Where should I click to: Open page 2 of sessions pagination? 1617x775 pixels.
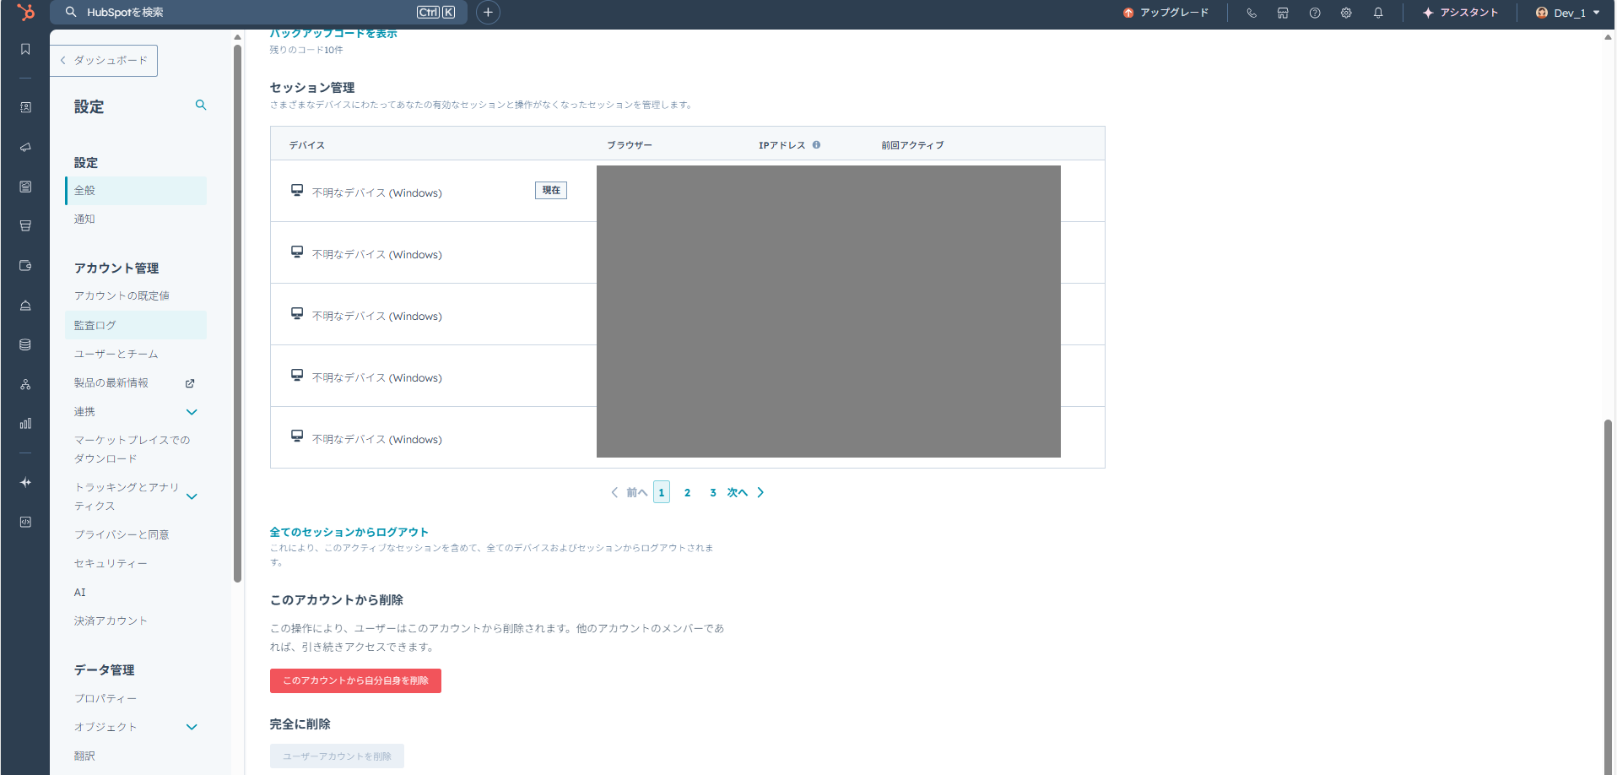coord(687,492)
